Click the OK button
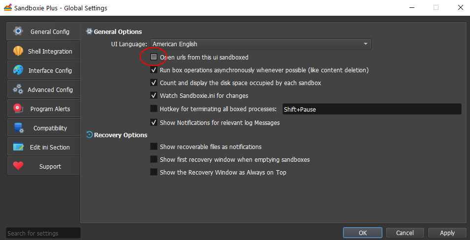Screen dimensions: 470x240 [363, 233]
